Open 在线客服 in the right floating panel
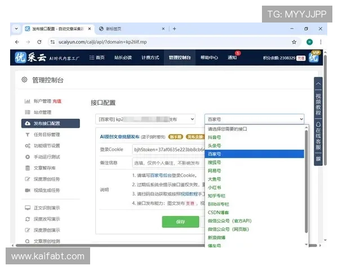Viewport: 338px width, 270px height. click(318, 136)
